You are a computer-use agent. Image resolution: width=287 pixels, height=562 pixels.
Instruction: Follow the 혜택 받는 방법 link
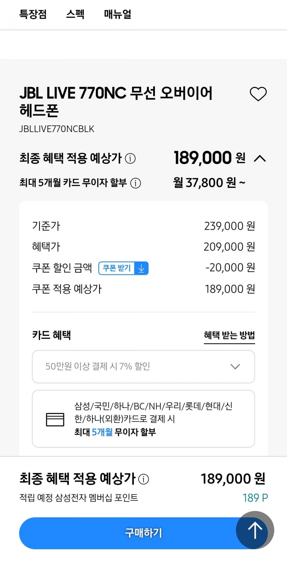229,335
